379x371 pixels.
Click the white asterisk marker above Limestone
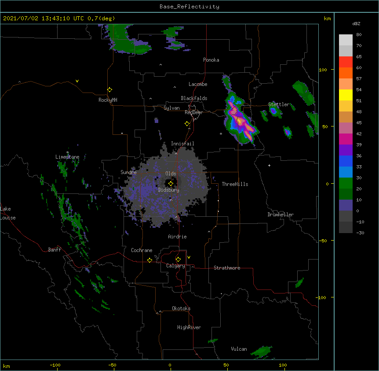68,152
